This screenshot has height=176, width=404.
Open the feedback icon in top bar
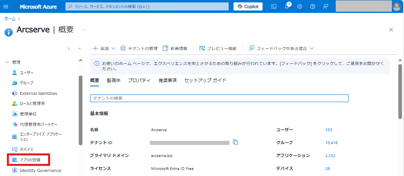[x=325, y=7]
